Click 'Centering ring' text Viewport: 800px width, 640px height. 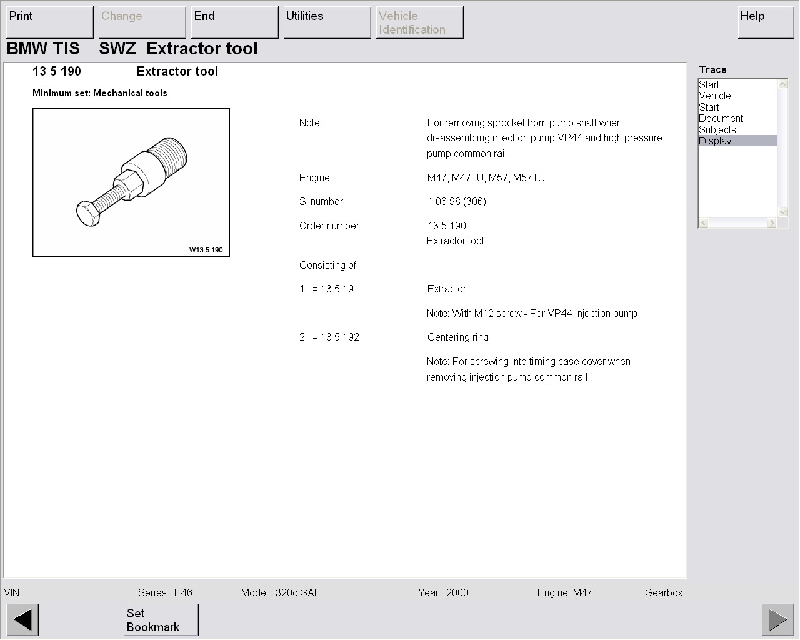click(x=458, y=337)
